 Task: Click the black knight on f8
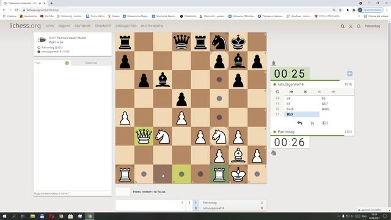pyautogui.click(x=219, y=42)
